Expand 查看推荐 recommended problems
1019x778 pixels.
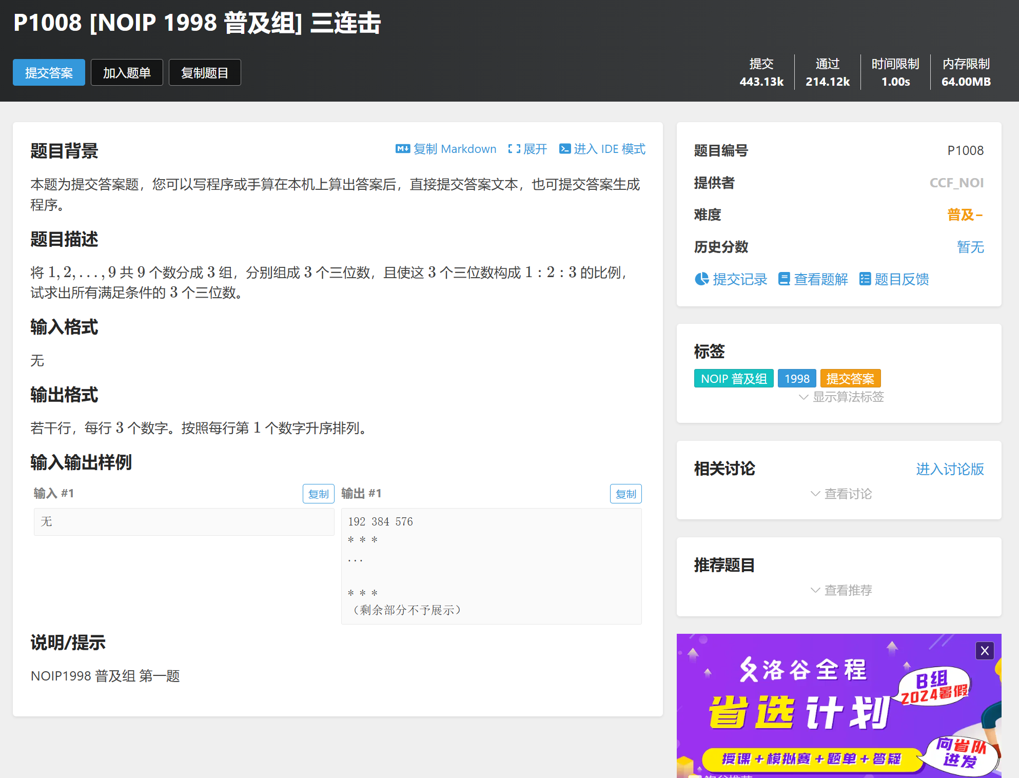(x=841, y=590)
